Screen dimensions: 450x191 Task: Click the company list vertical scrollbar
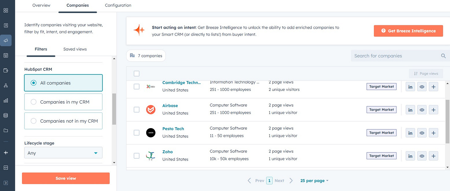pyautogui.click(x=448, y=121)
